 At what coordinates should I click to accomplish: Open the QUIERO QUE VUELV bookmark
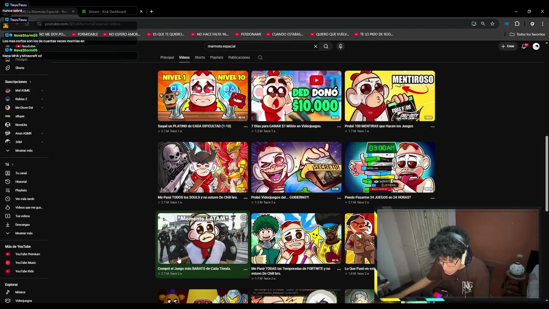tap(330, 34)
